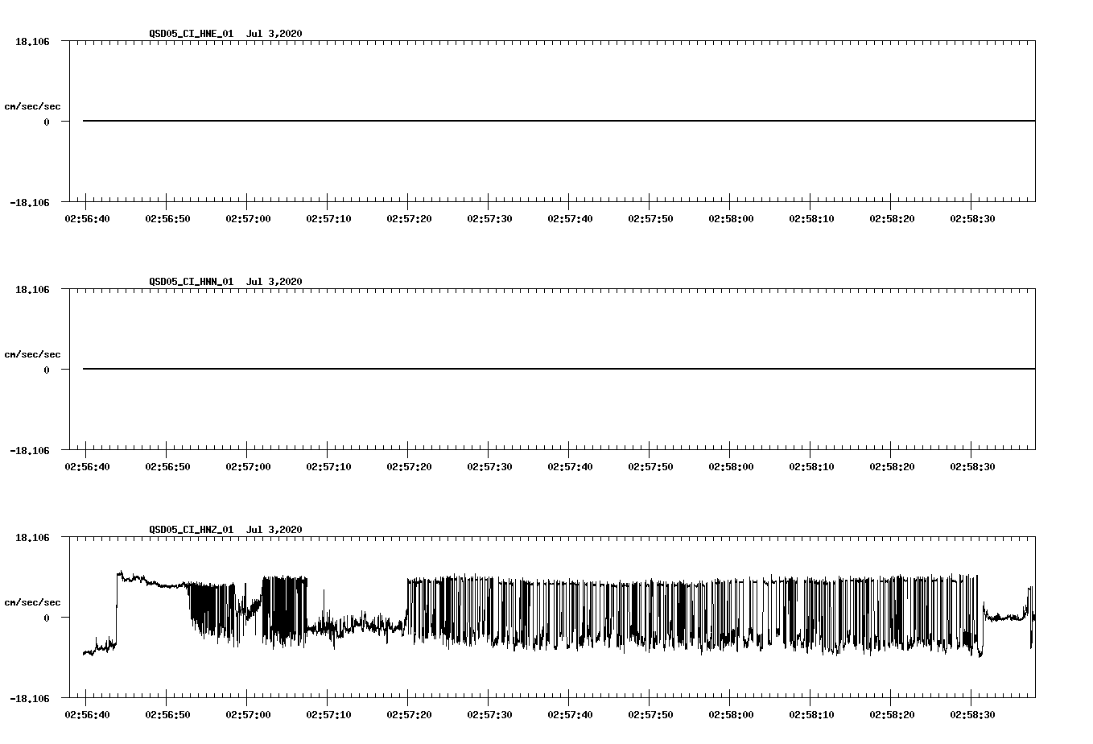Viewport: 1093px width, 744px height.
Task: Click the QSD05_CI_HNE_01 plot title
Action: [x=225, y=34]
